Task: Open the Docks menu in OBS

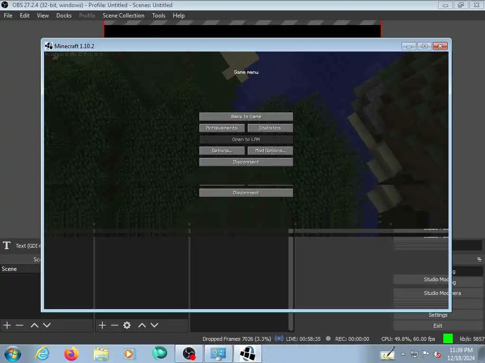Action: pyautogui.click(x=64, y=16)
